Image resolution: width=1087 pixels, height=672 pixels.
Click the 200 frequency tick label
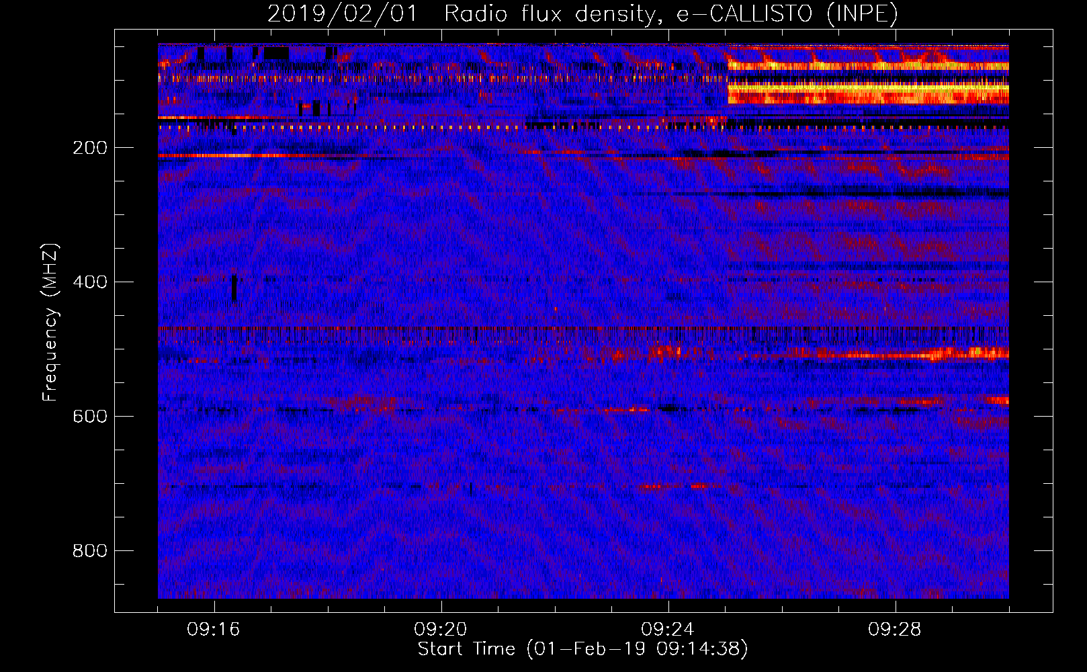[90, 148]
